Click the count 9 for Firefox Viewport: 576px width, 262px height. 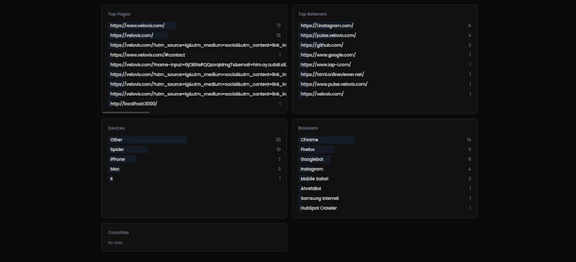point(469,150)
